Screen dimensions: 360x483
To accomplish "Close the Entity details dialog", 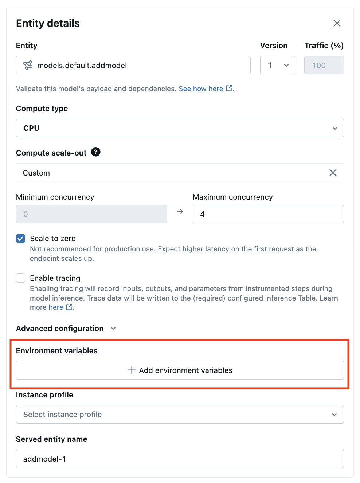I will point(337,23).
